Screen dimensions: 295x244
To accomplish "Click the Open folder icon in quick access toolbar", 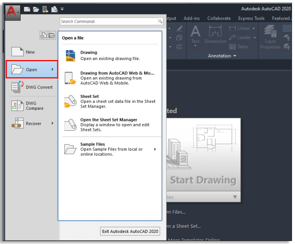I will (36, 9).
